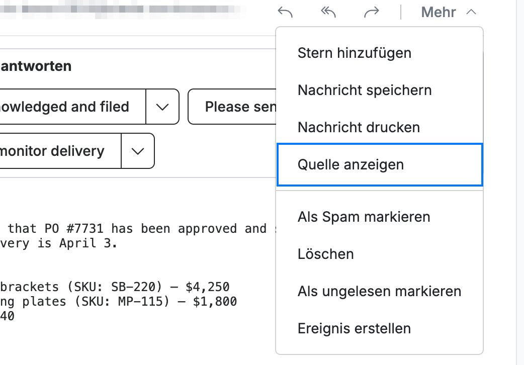Screen dimensions: 524x365
Task: Use the 'monitor delivery' quick reply button
Action: (60, 151)
